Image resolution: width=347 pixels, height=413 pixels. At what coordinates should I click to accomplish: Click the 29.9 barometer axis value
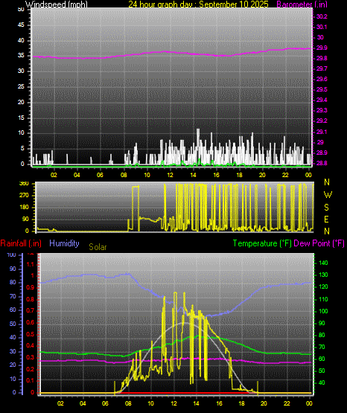pos(322,48)
